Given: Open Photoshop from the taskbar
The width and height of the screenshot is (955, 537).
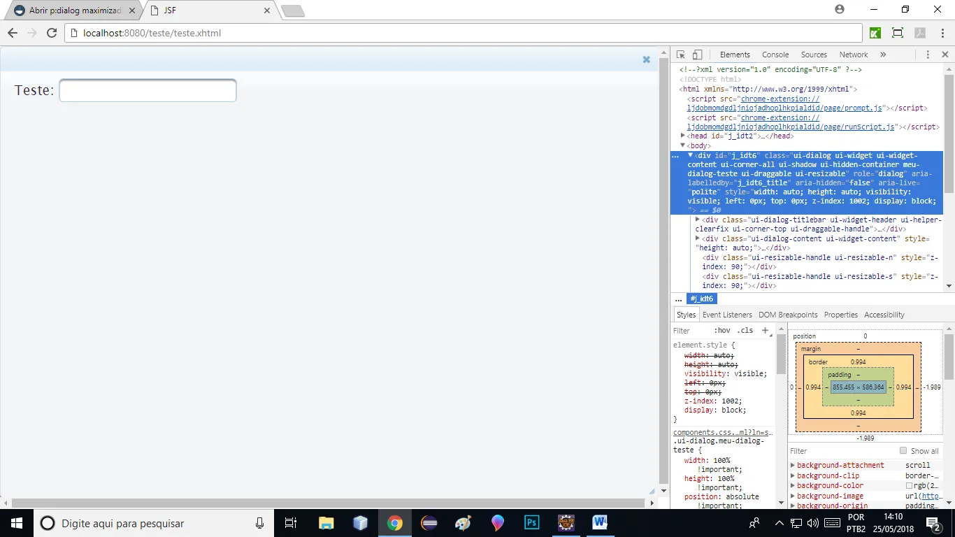Looking at the screenshot, I should click(531, 523).
